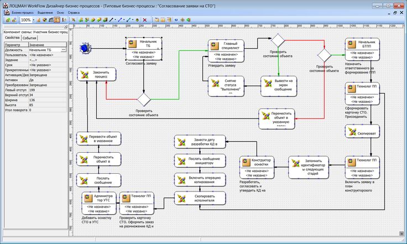
Task: Click the 'Ширина' value field
Action: point(48,100)
